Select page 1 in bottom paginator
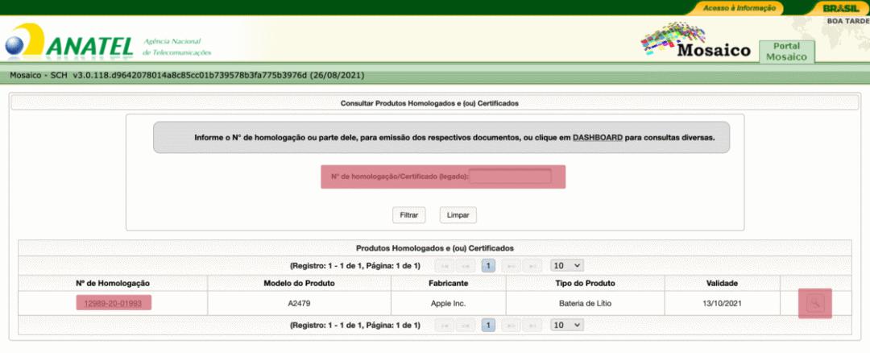Image resolution: width=870 pixels, height=353 pixels. (x=488, y=326)
